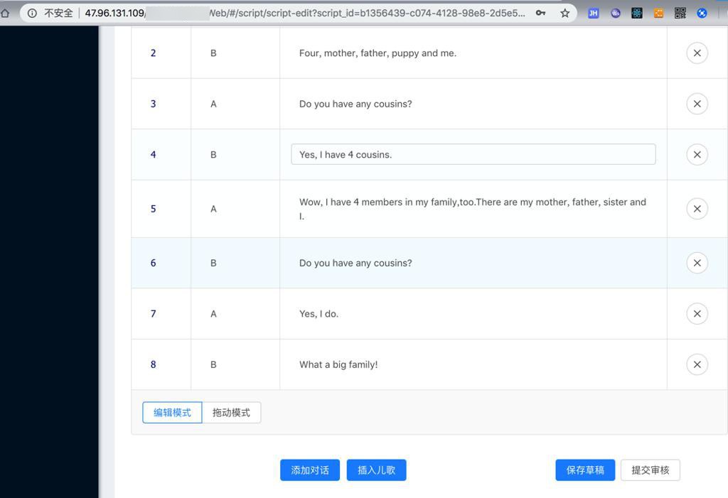Screen dimensions: 728x498
Task: Click speaker A in row 3
Action: 213,104
